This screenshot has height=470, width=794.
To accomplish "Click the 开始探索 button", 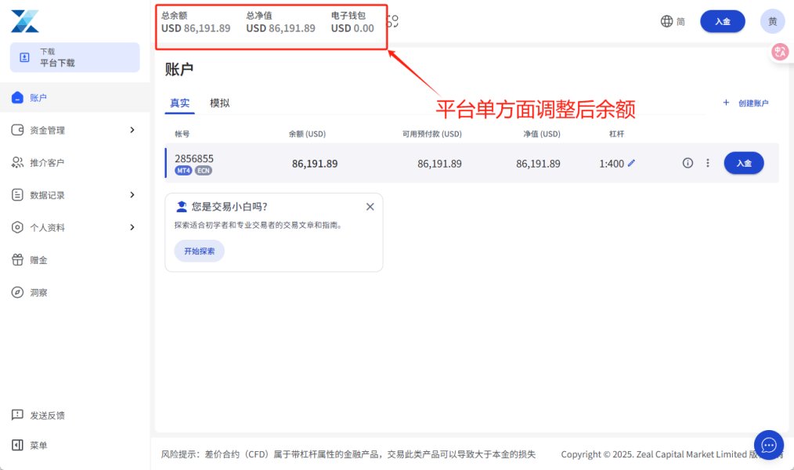I will (x=200, y=251).
